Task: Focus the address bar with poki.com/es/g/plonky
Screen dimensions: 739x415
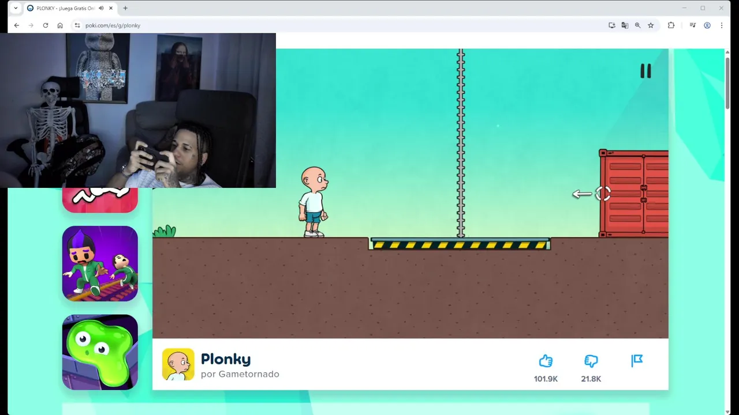Action: pyautogui.click(x=341, y=25)
